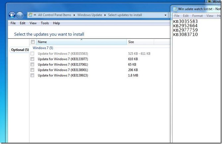Check the KB3133977 update checkbox
222x144 pixels.
[33, 59]
